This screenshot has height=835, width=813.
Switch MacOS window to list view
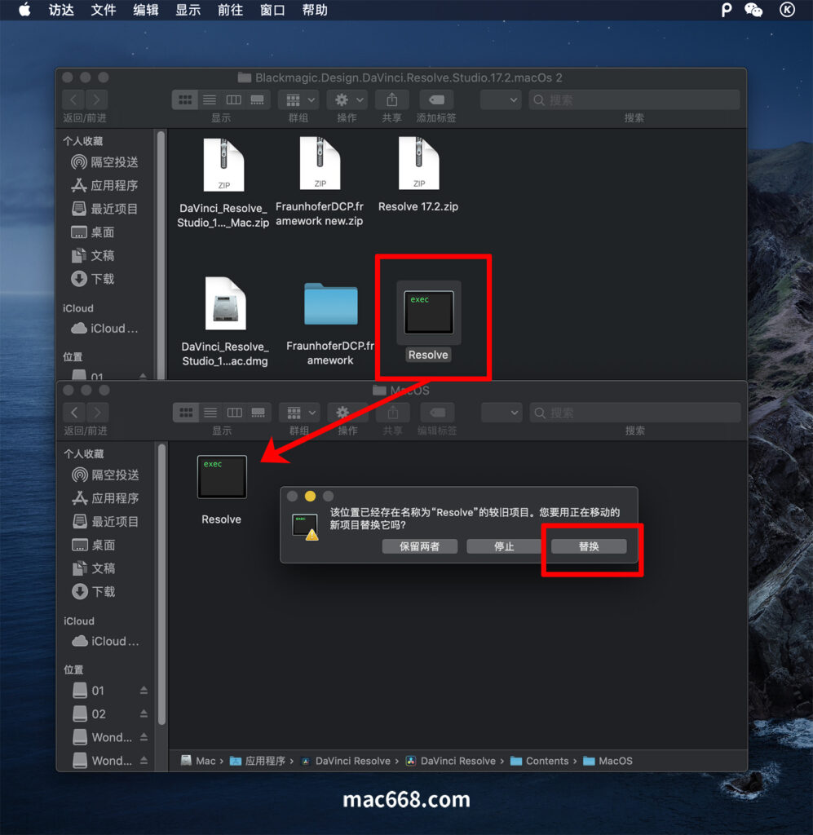coord(210,413)
